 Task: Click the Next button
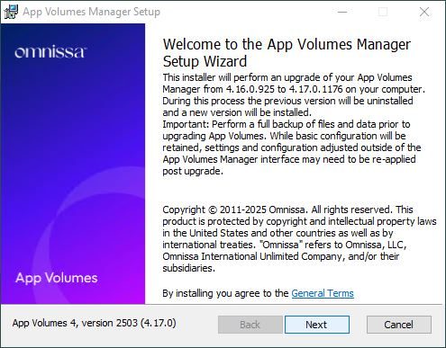tap(317, 325)
